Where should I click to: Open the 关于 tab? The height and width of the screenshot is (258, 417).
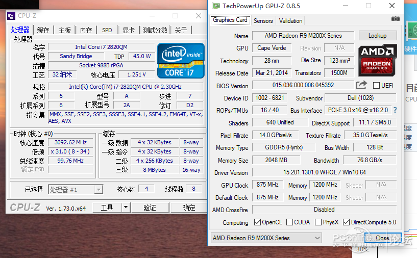[181, 30]
